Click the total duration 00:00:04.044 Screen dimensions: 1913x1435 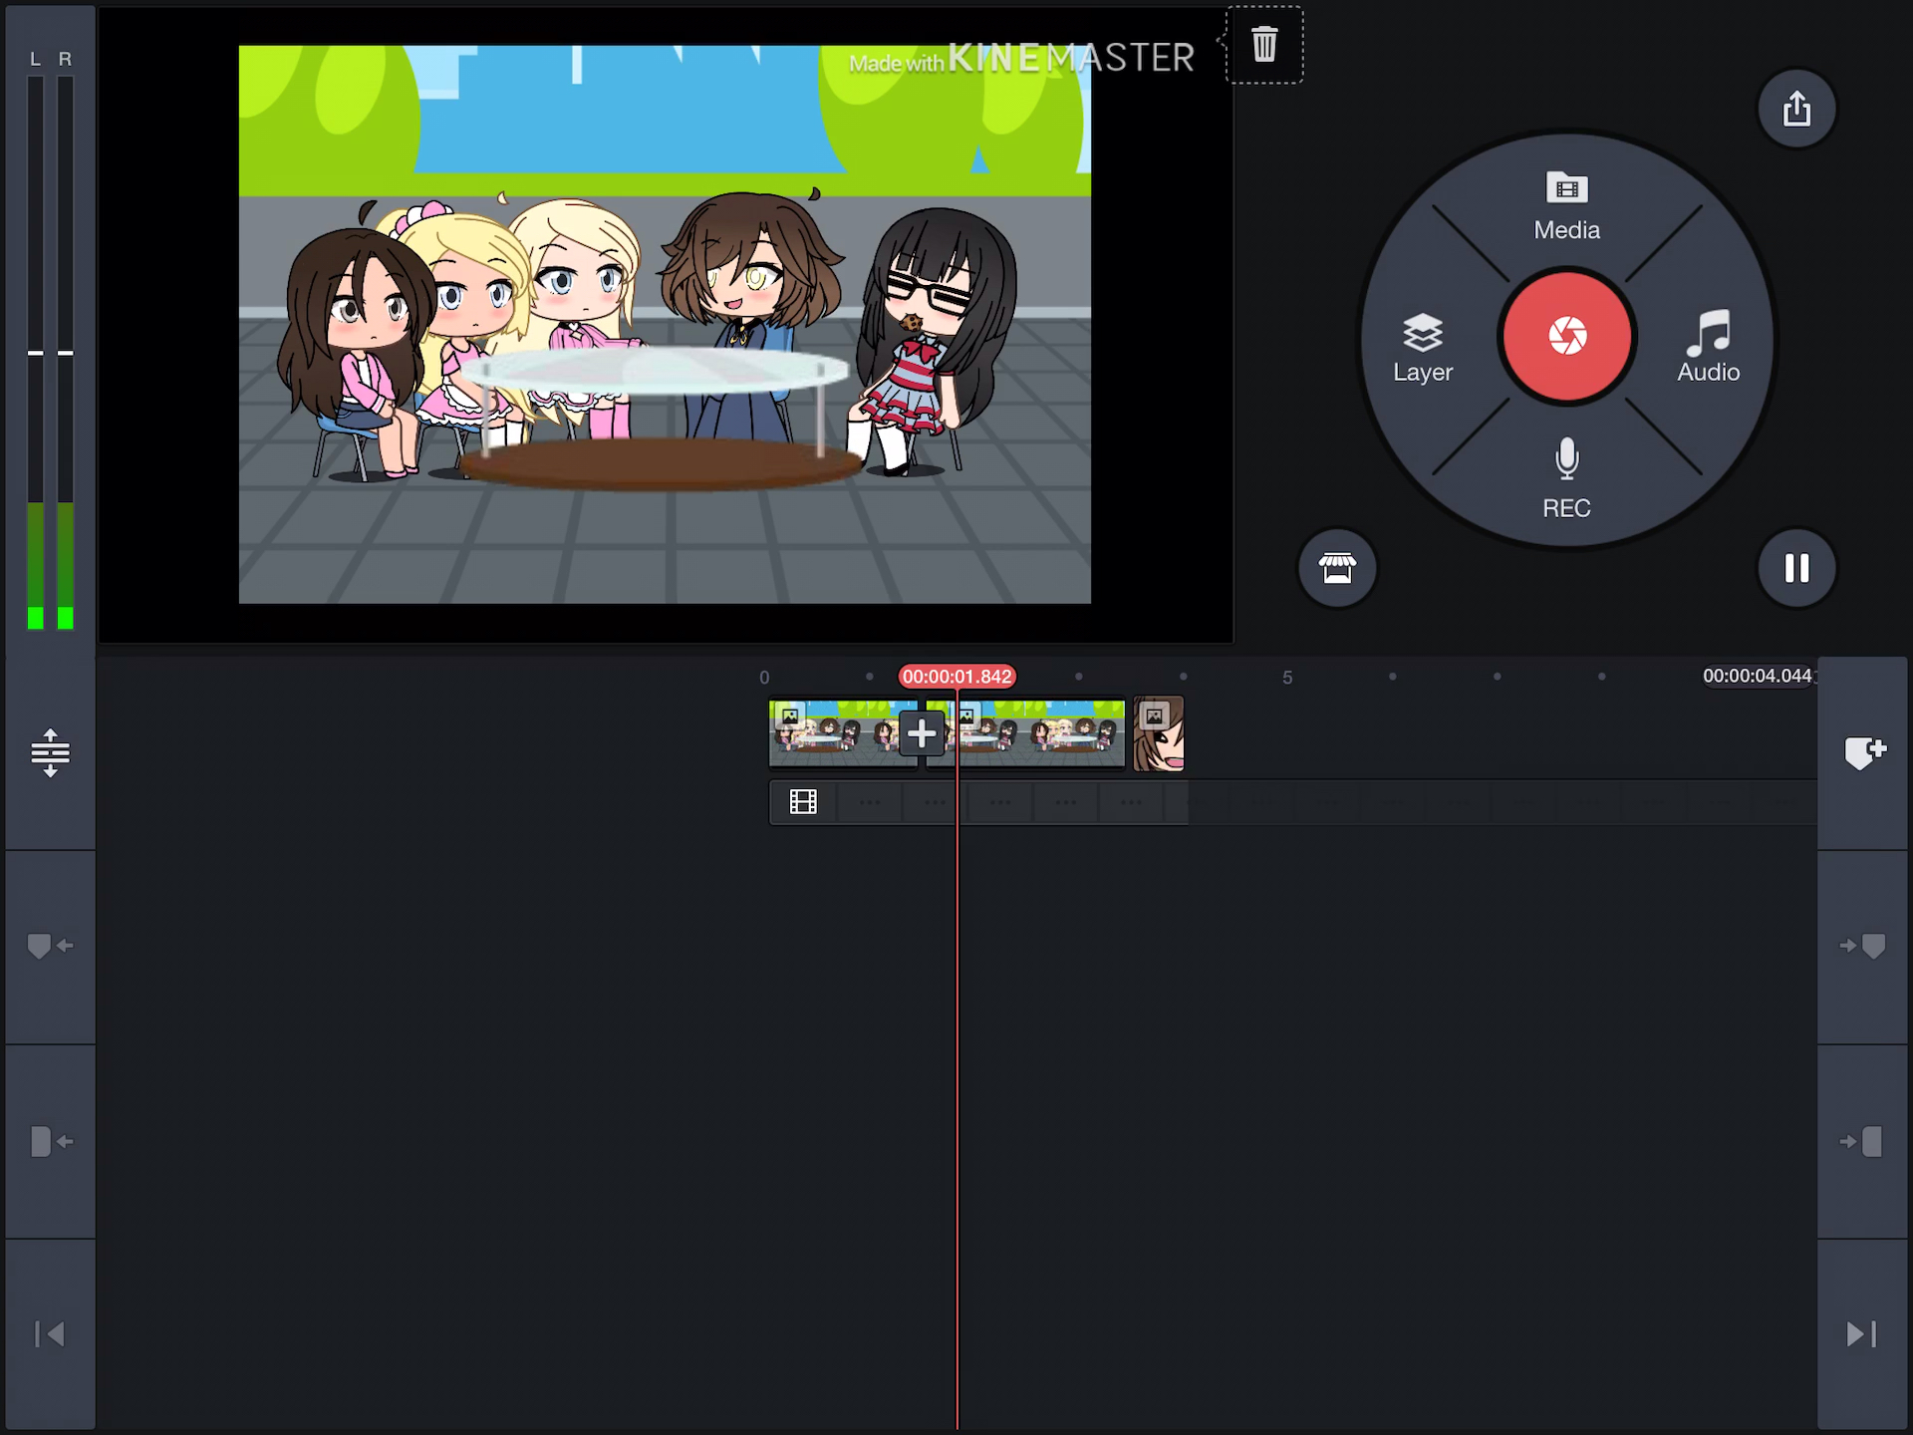1759,676
